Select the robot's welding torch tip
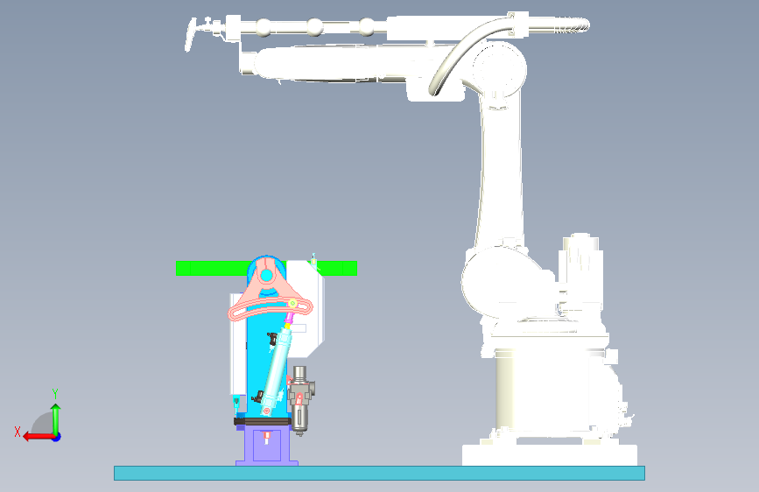This screenshot has width=759, height=492. [x=191, y=34]
